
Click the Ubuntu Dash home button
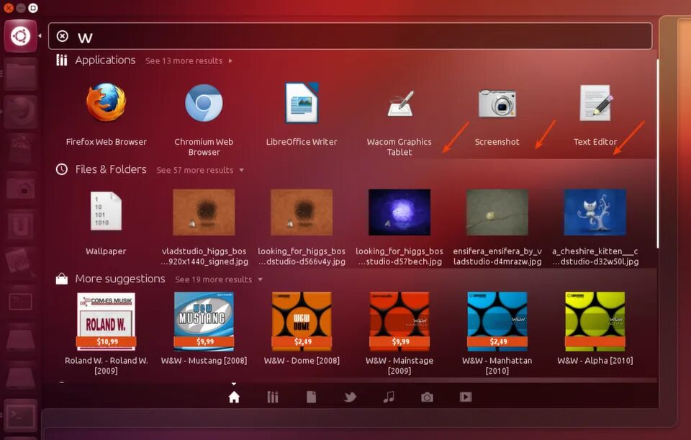tap(20, 36)
